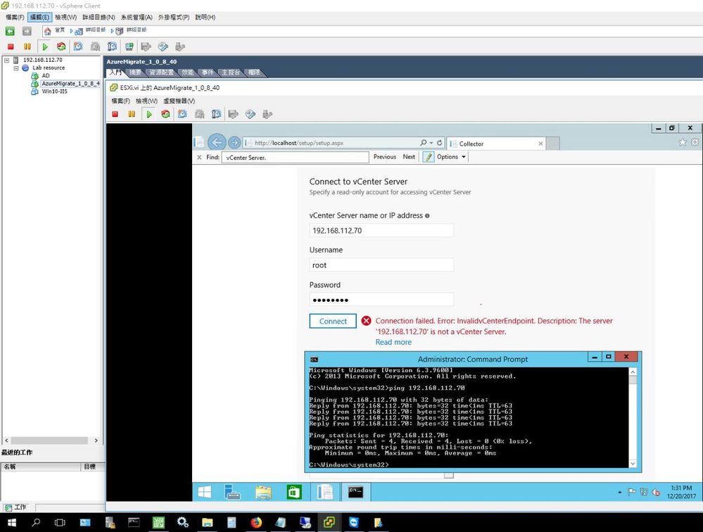
Task: Add page to favorites with the star icon
Action: (683, 143)
